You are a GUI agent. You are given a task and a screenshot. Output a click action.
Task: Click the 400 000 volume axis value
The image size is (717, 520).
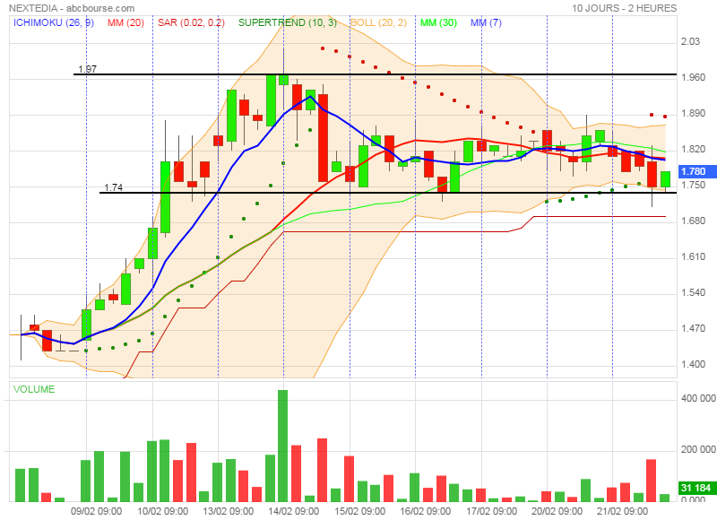click(698, 398)
